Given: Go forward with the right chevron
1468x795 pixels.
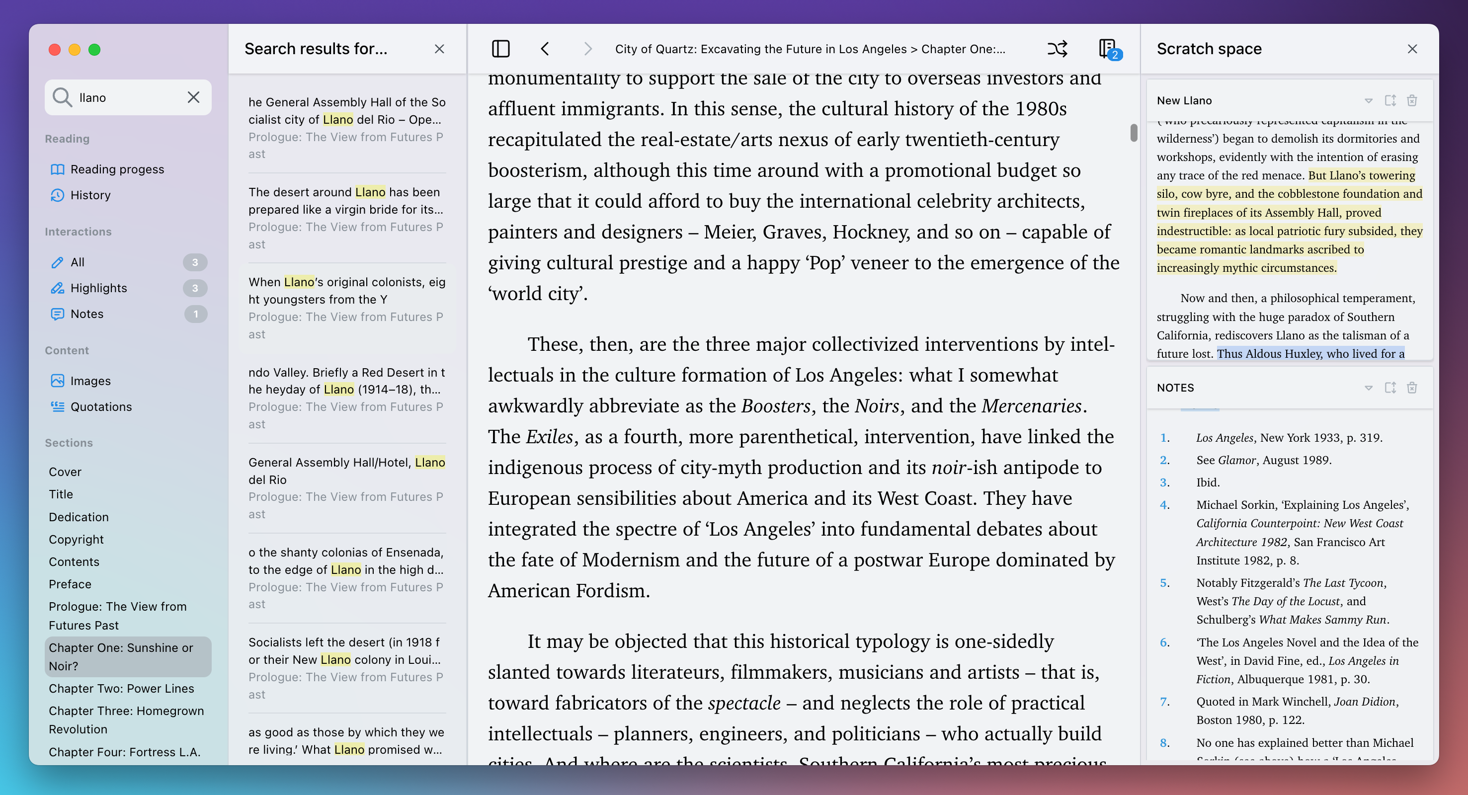Looking at the screenshot, I should coord(588,49).
